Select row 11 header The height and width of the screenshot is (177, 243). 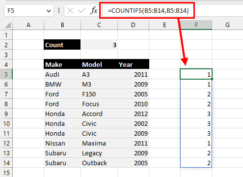coord(6,133)
